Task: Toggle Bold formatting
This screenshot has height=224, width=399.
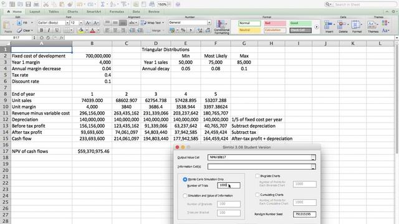Action: click(42, 30)
